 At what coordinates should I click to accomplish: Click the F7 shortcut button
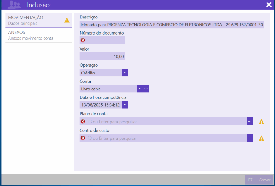coord(250,180)
